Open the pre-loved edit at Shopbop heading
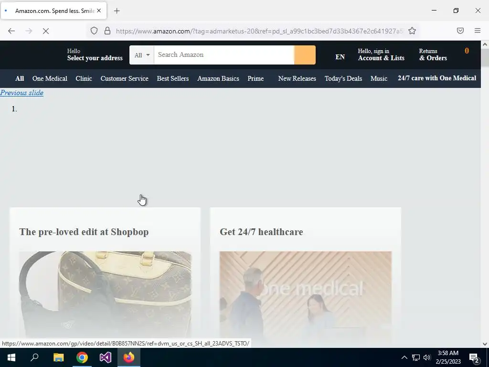The width and height of the screenshot is (489, 367). coord(84,232)
